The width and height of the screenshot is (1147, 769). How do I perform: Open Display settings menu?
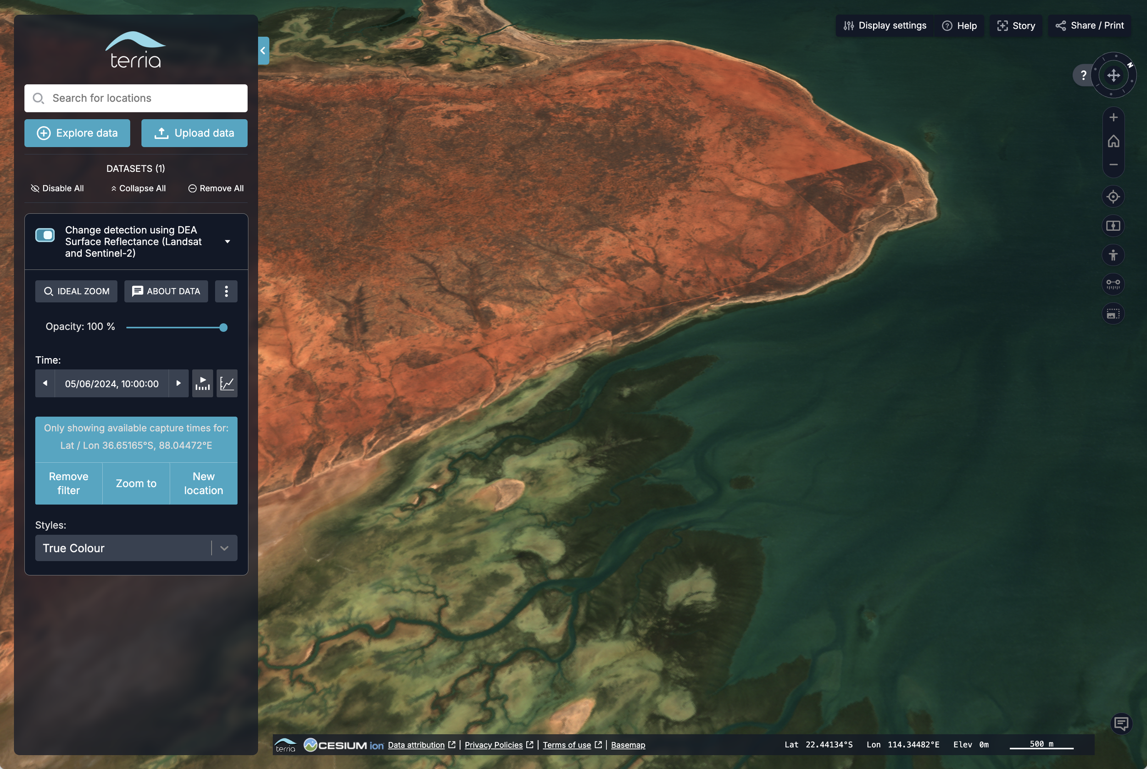click(x=885, y=26)
